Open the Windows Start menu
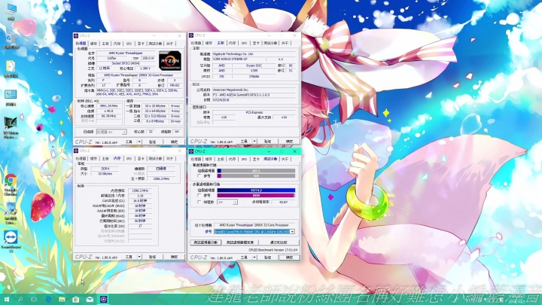The width and height of the screenshot is (542, 305). click(6, 299)
